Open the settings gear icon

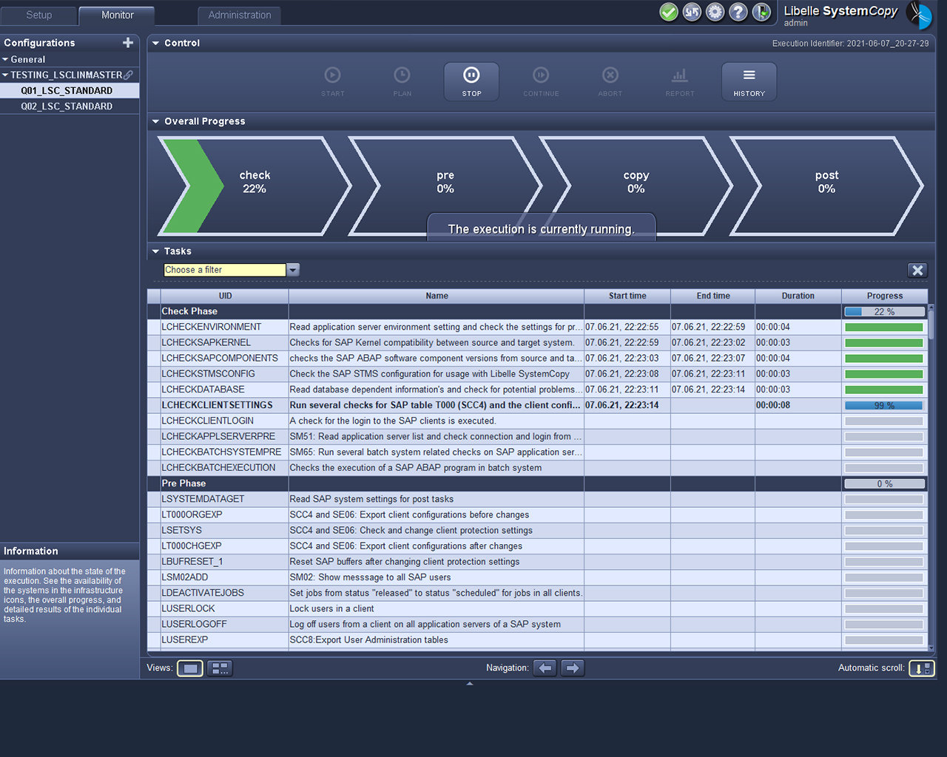pos(715,12)
